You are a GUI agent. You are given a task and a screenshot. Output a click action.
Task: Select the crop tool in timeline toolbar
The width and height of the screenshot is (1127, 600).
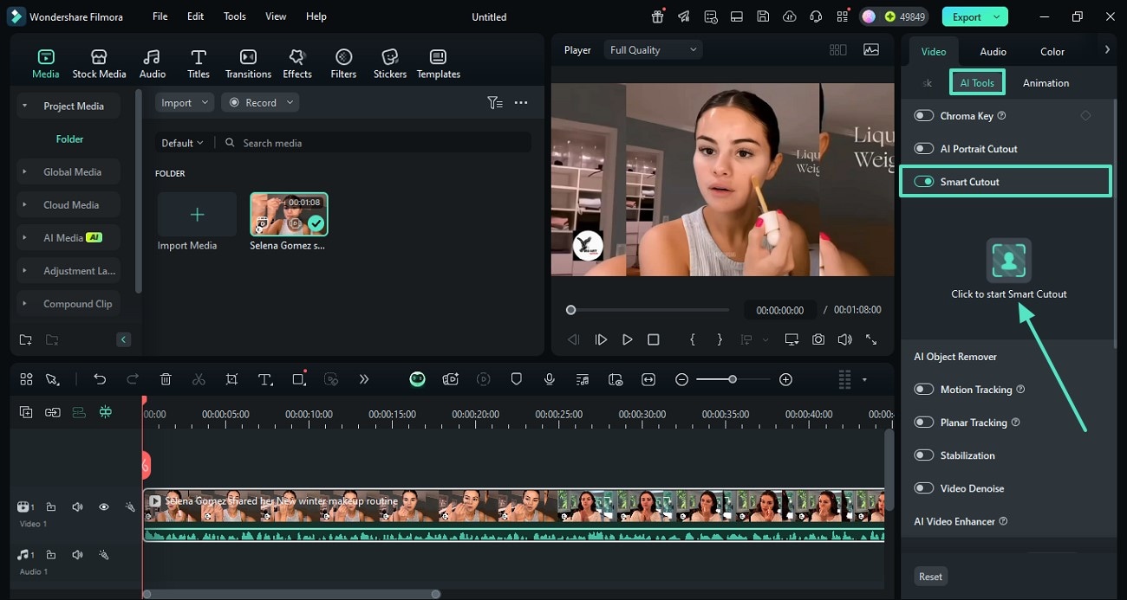[x=231, y=379]
